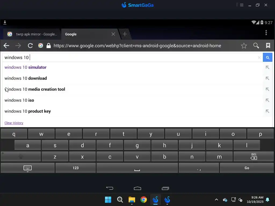Tap the r key on keyboard
This screenshot has height=206, width=275.
pos(96,134)
